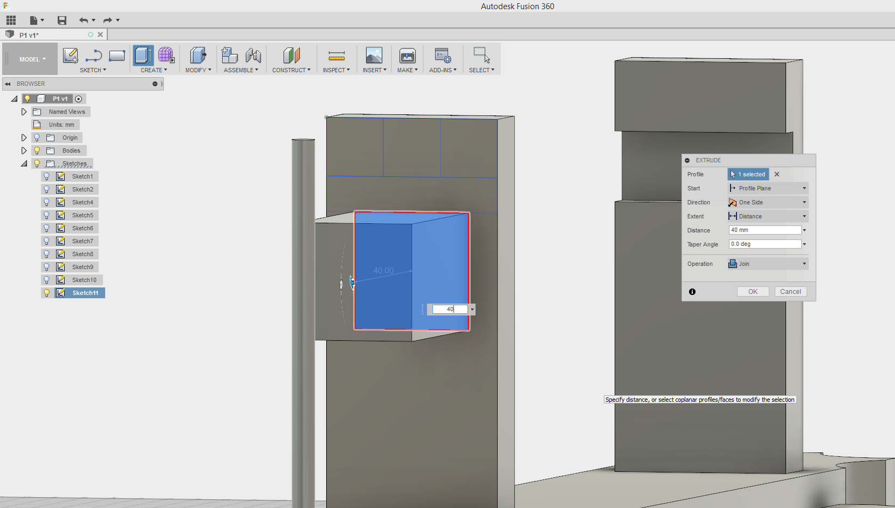
Task: Open the CREATE menu
Action: click(x=154, y=70)
